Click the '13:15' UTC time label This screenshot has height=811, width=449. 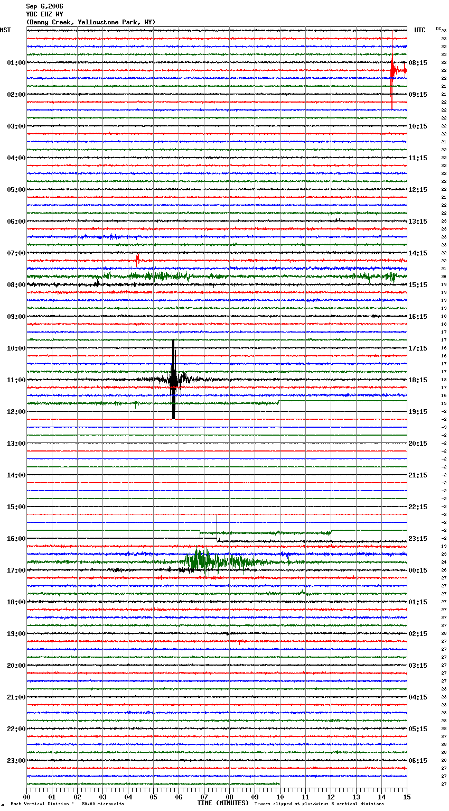pos(418,222)
